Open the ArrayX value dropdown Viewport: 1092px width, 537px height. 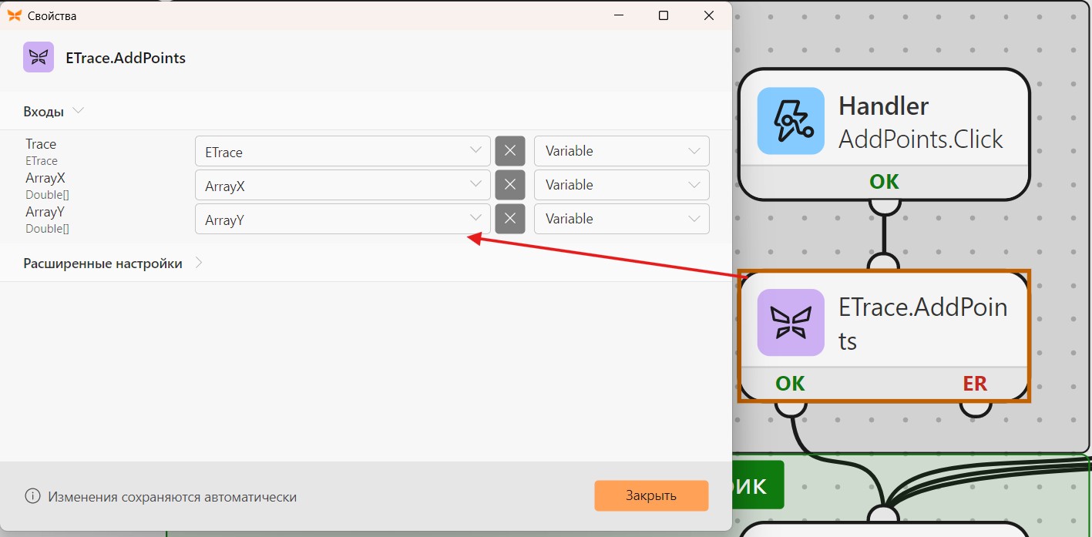tap(343, 185)
